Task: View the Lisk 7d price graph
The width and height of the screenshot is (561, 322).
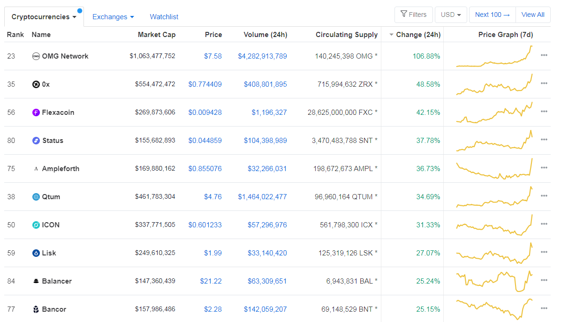Action: [494, 253]
